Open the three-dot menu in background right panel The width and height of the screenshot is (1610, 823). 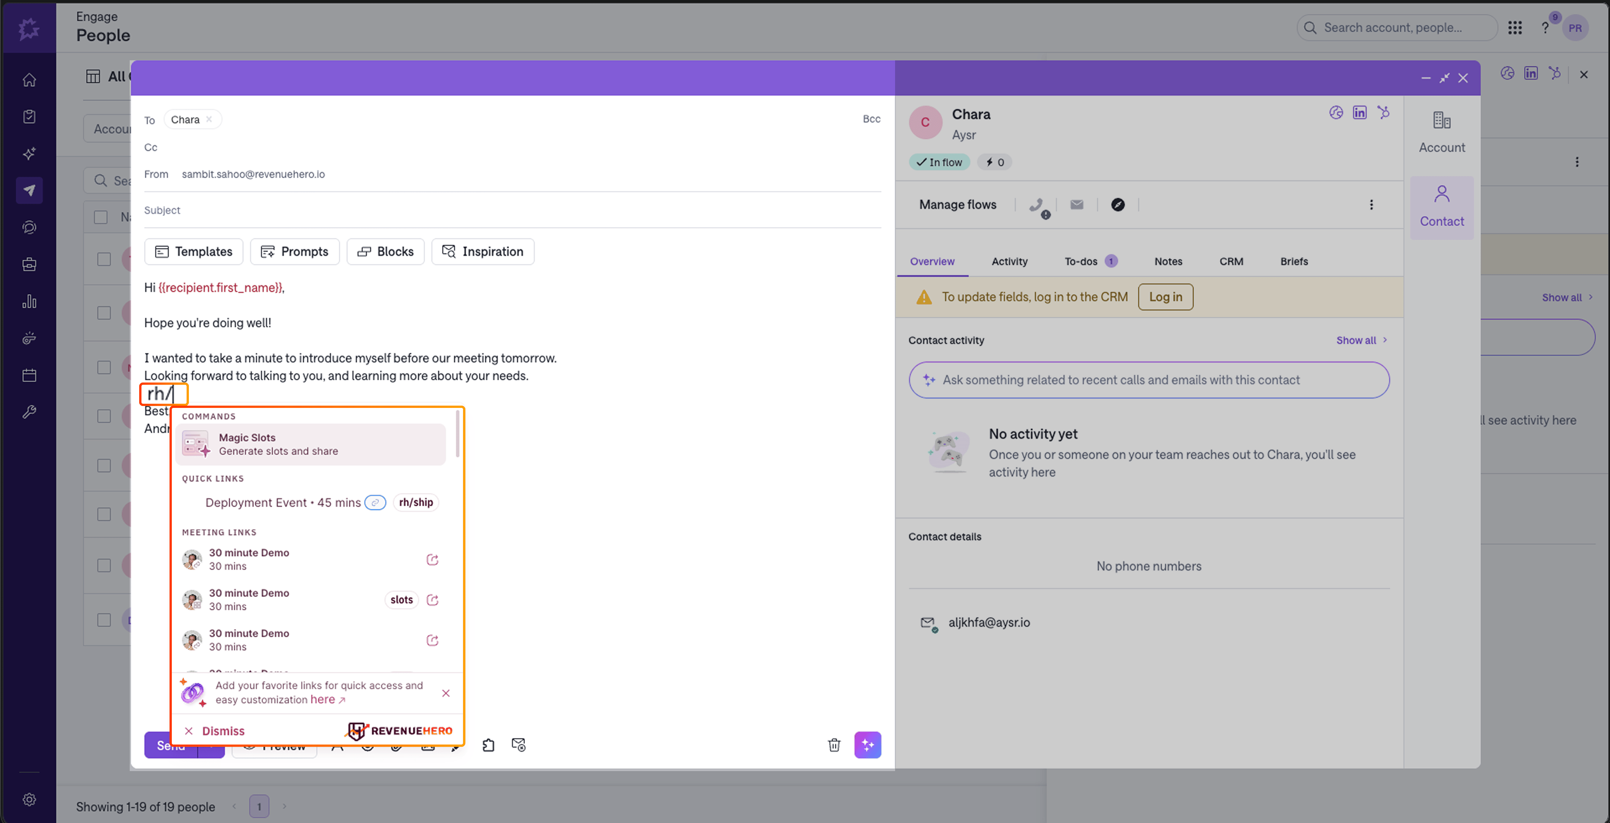click(x=1577, y=162)
